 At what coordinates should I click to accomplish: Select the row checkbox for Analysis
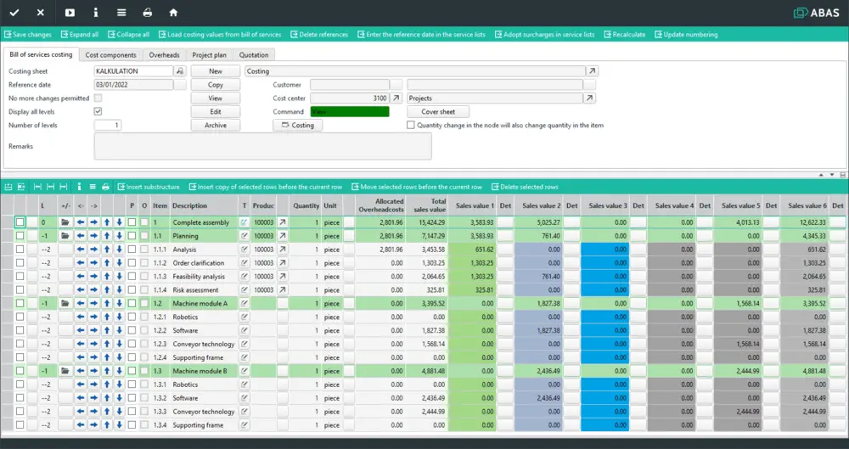20,250
